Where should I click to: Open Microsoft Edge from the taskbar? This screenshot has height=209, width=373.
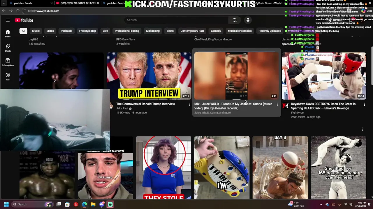coord(85,204)
